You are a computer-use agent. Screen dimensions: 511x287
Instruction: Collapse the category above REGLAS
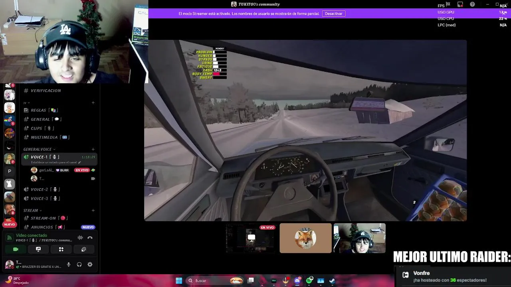click(x=26, y=103)
